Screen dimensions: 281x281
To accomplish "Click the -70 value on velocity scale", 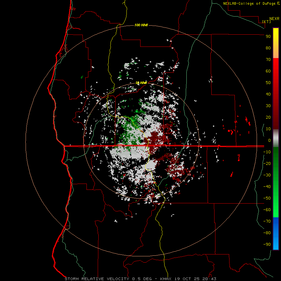I will [267, 221].
